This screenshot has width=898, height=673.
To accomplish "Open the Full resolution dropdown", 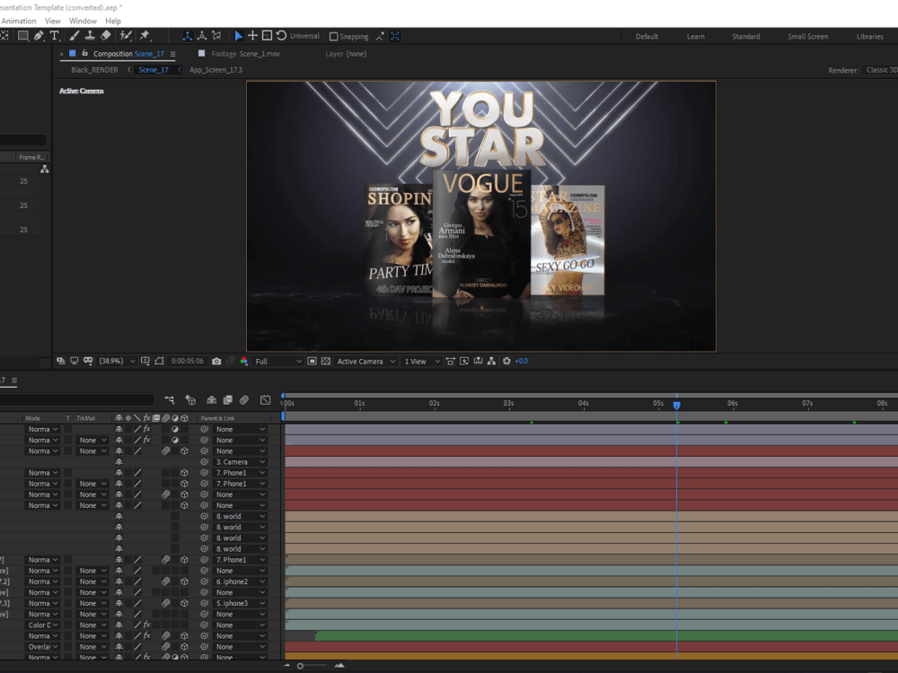I will point(277,361).
